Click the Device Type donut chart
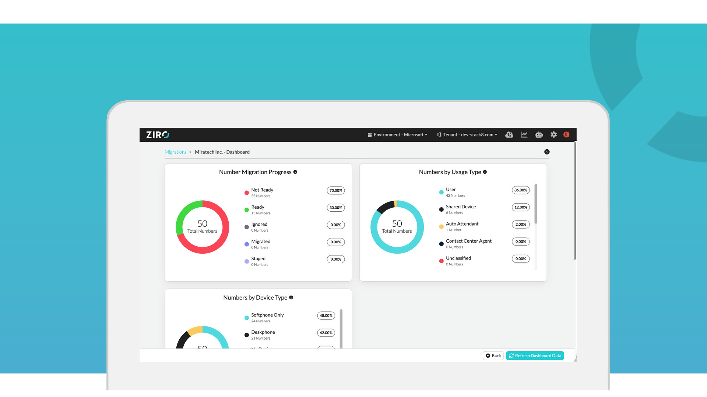 tap(203, 337)
